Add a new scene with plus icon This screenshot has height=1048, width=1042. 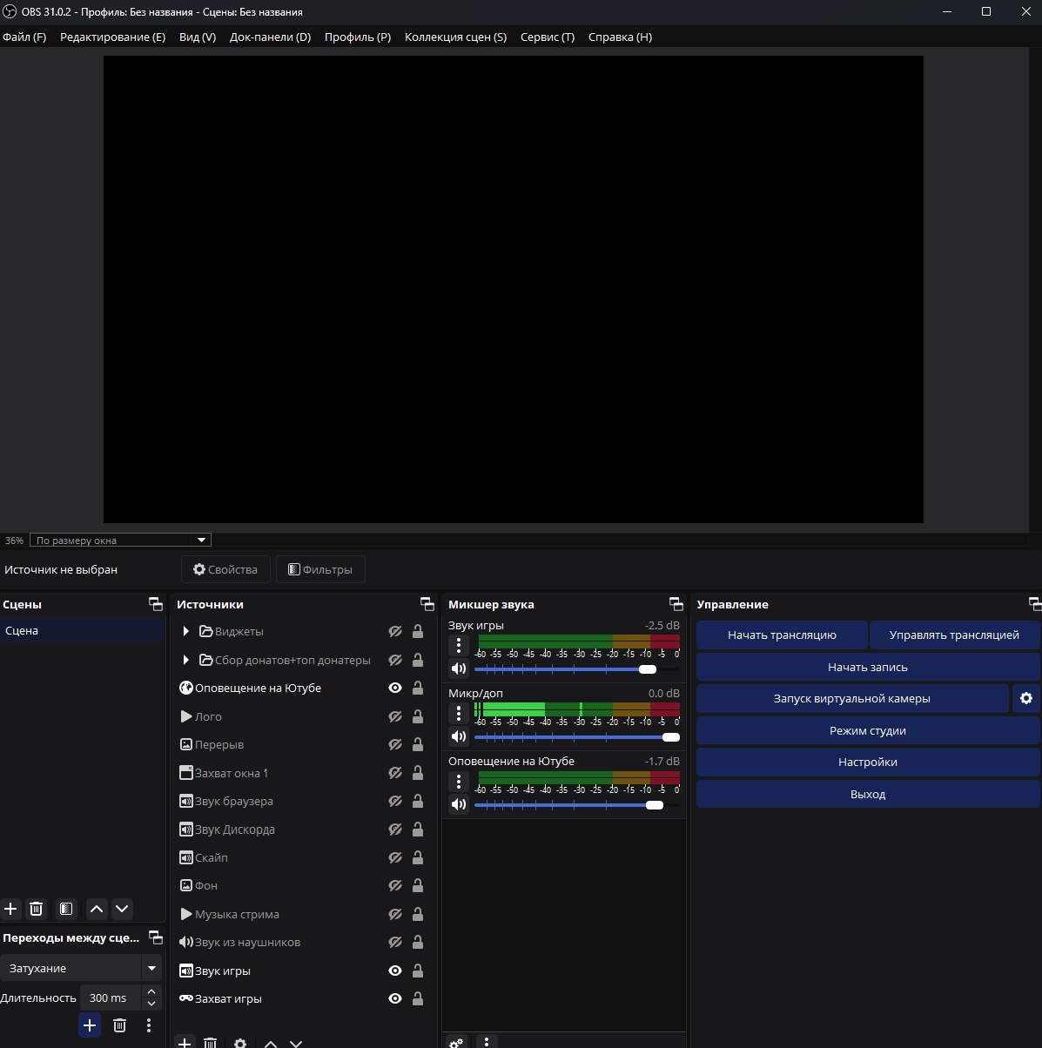click(10, 909)
